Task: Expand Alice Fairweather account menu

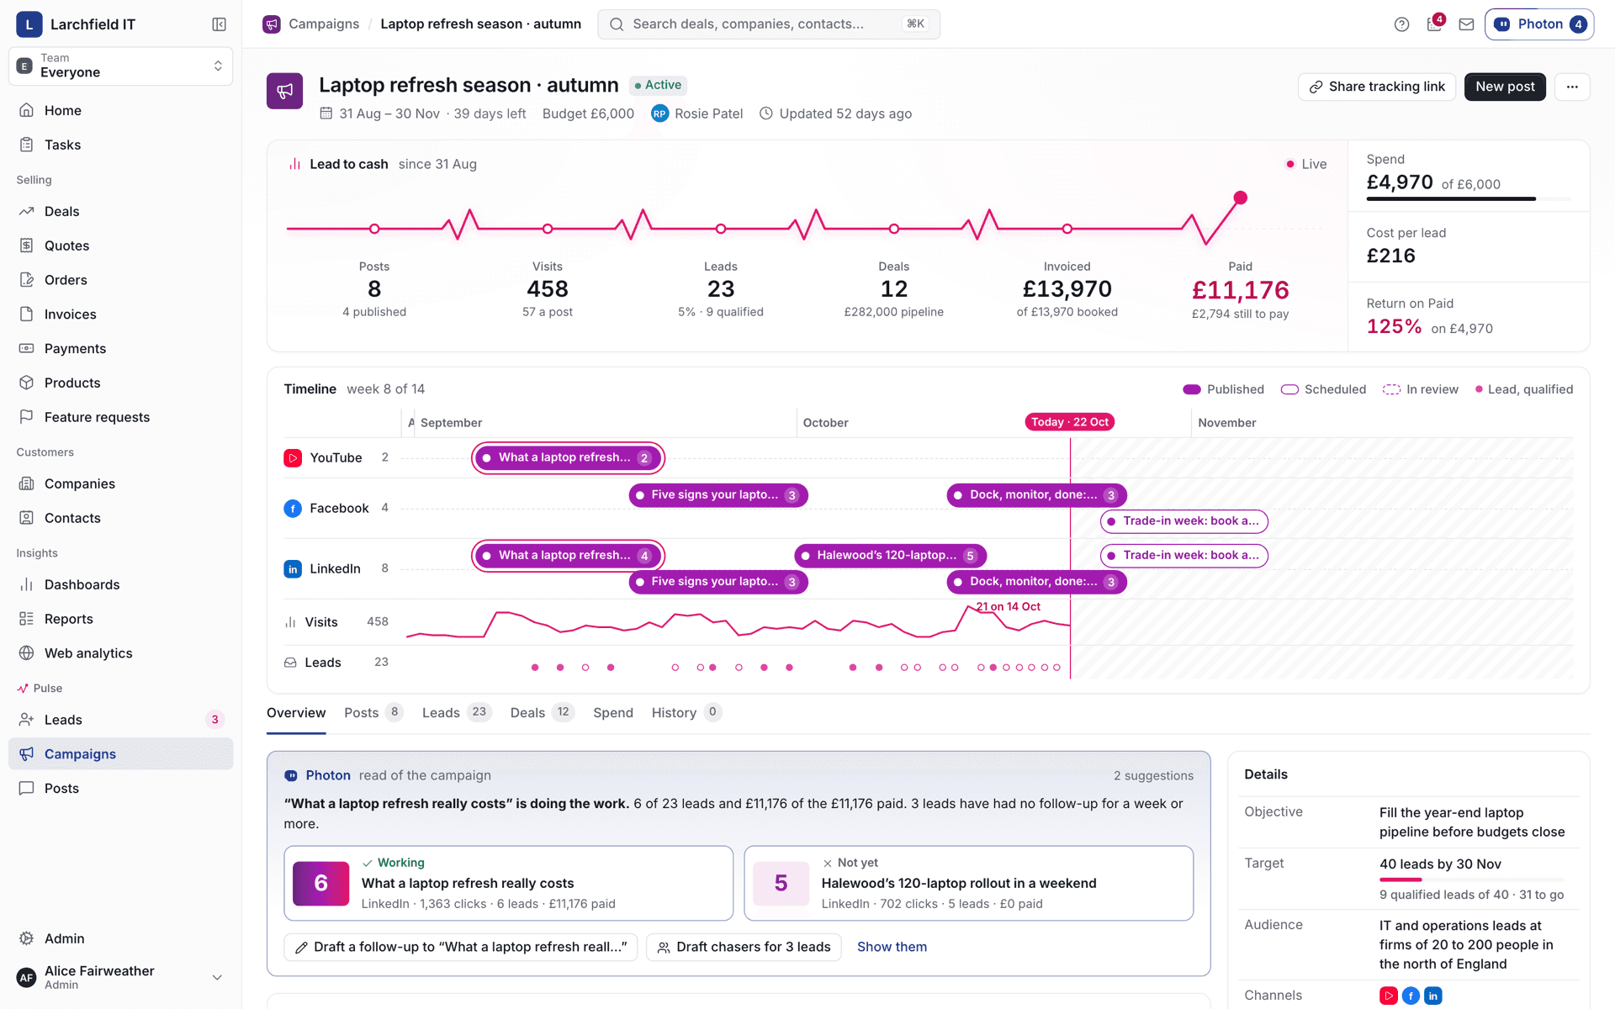Action: tap(120, 977)
